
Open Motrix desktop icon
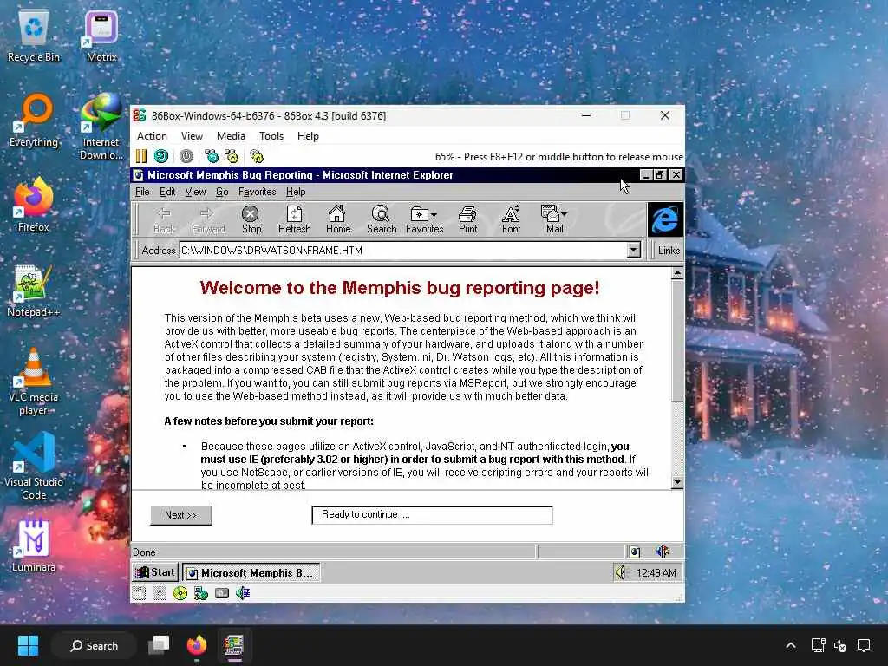pyautogui.click(x=101, y=35)
